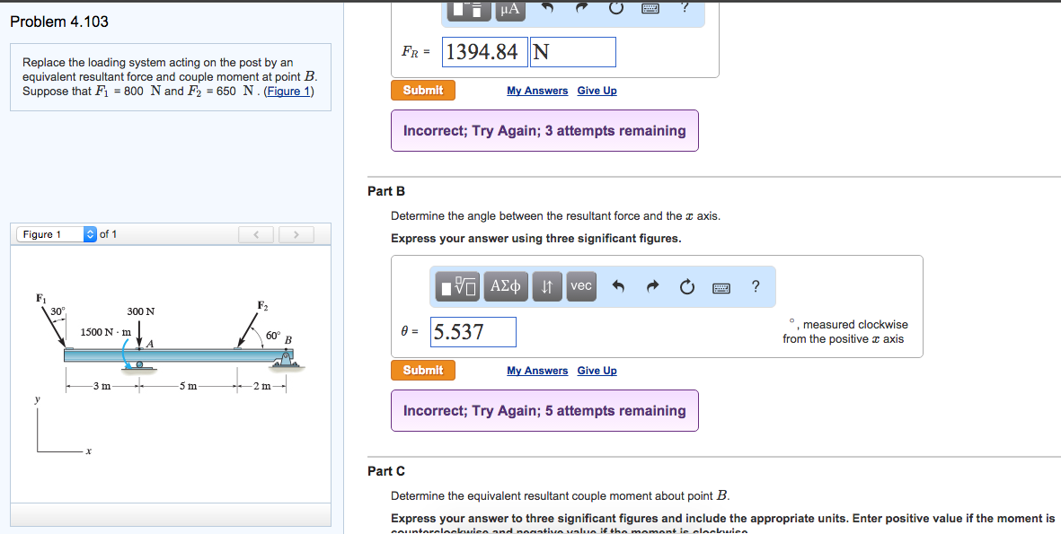Click the previous figure chevron
The width and height of the screenshot is (1061, 534).
click(x=256, y=233)
